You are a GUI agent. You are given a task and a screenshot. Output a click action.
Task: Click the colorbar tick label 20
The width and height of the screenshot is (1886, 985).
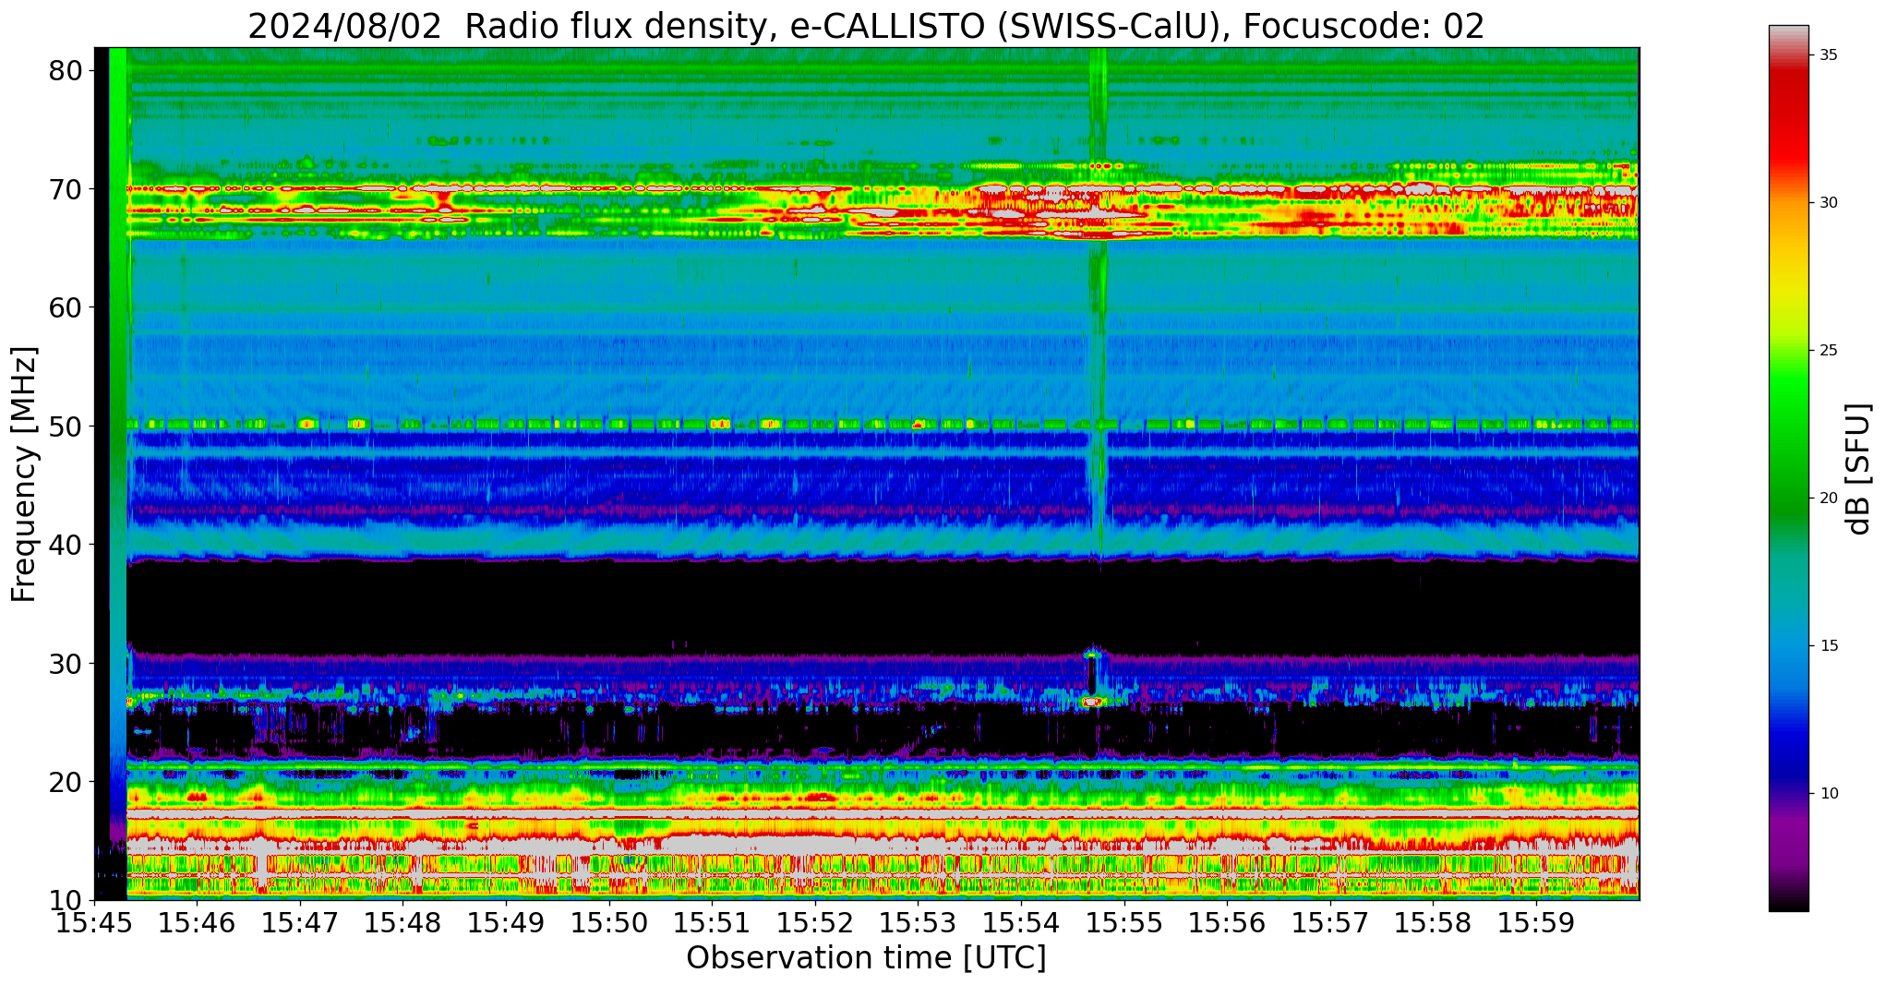point(1829,498)
